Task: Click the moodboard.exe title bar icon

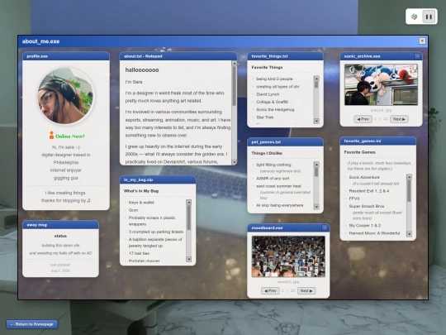Action: coord(325,227)
